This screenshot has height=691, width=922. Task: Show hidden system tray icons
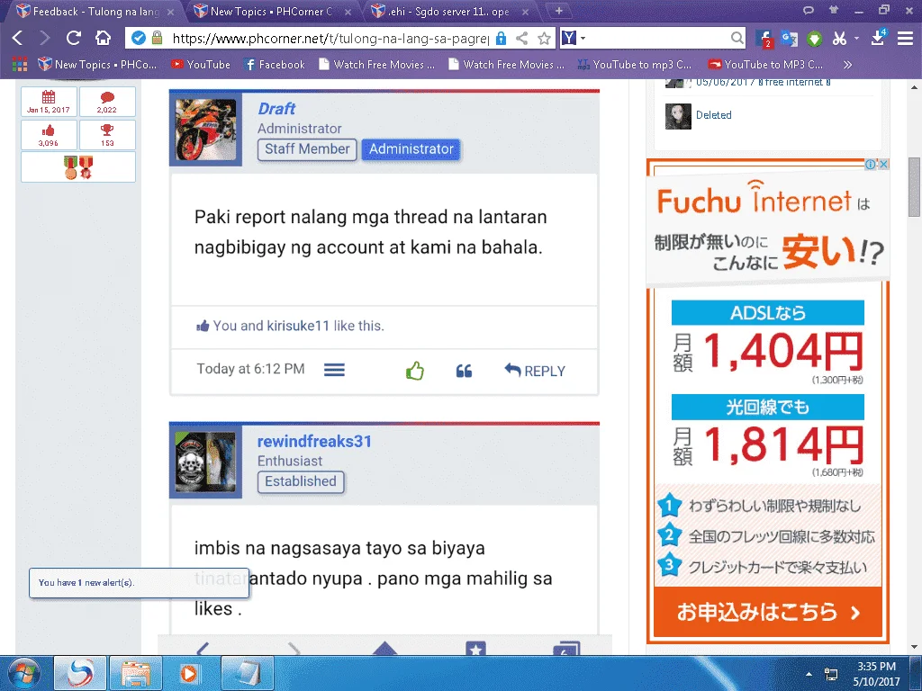tap(809, 674)
